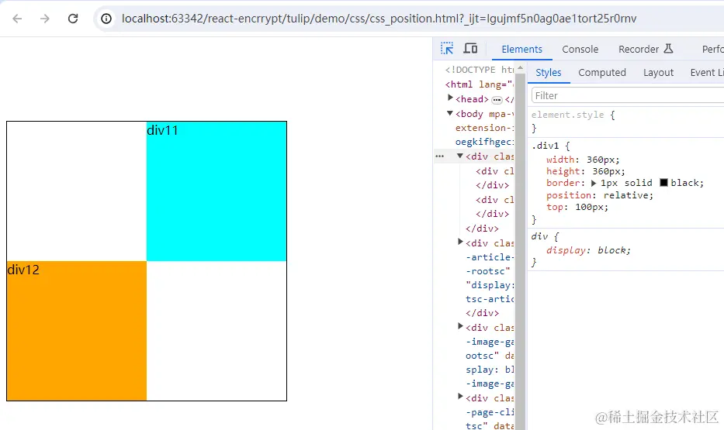The image size is (724, 430).
Task: Click the -rootsc" attribute line
Action: tap(488, 271)
